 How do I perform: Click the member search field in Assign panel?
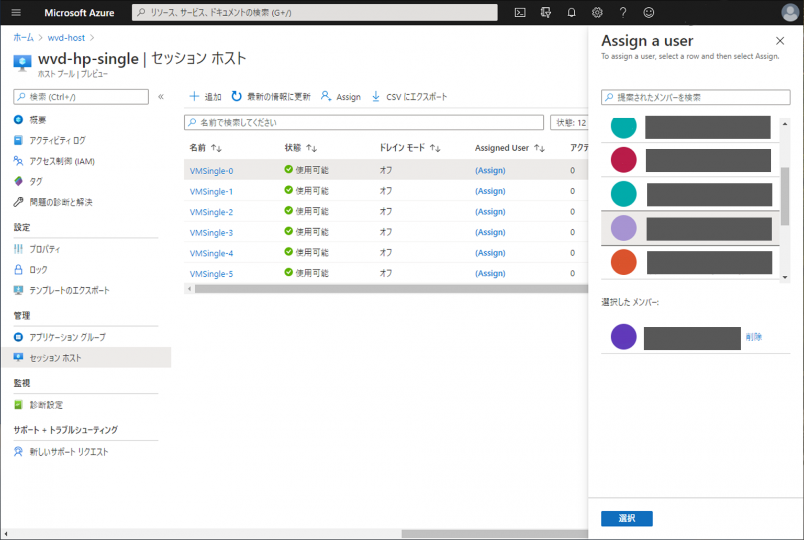click(x=695, y=97)
